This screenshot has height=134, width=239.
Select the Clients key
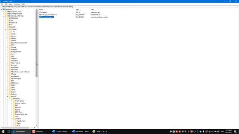coord(13,41)
